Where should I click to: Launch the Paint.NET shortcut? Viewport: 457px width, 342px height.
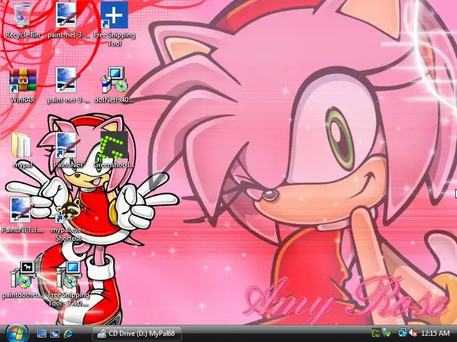click(x=68, y=150)
